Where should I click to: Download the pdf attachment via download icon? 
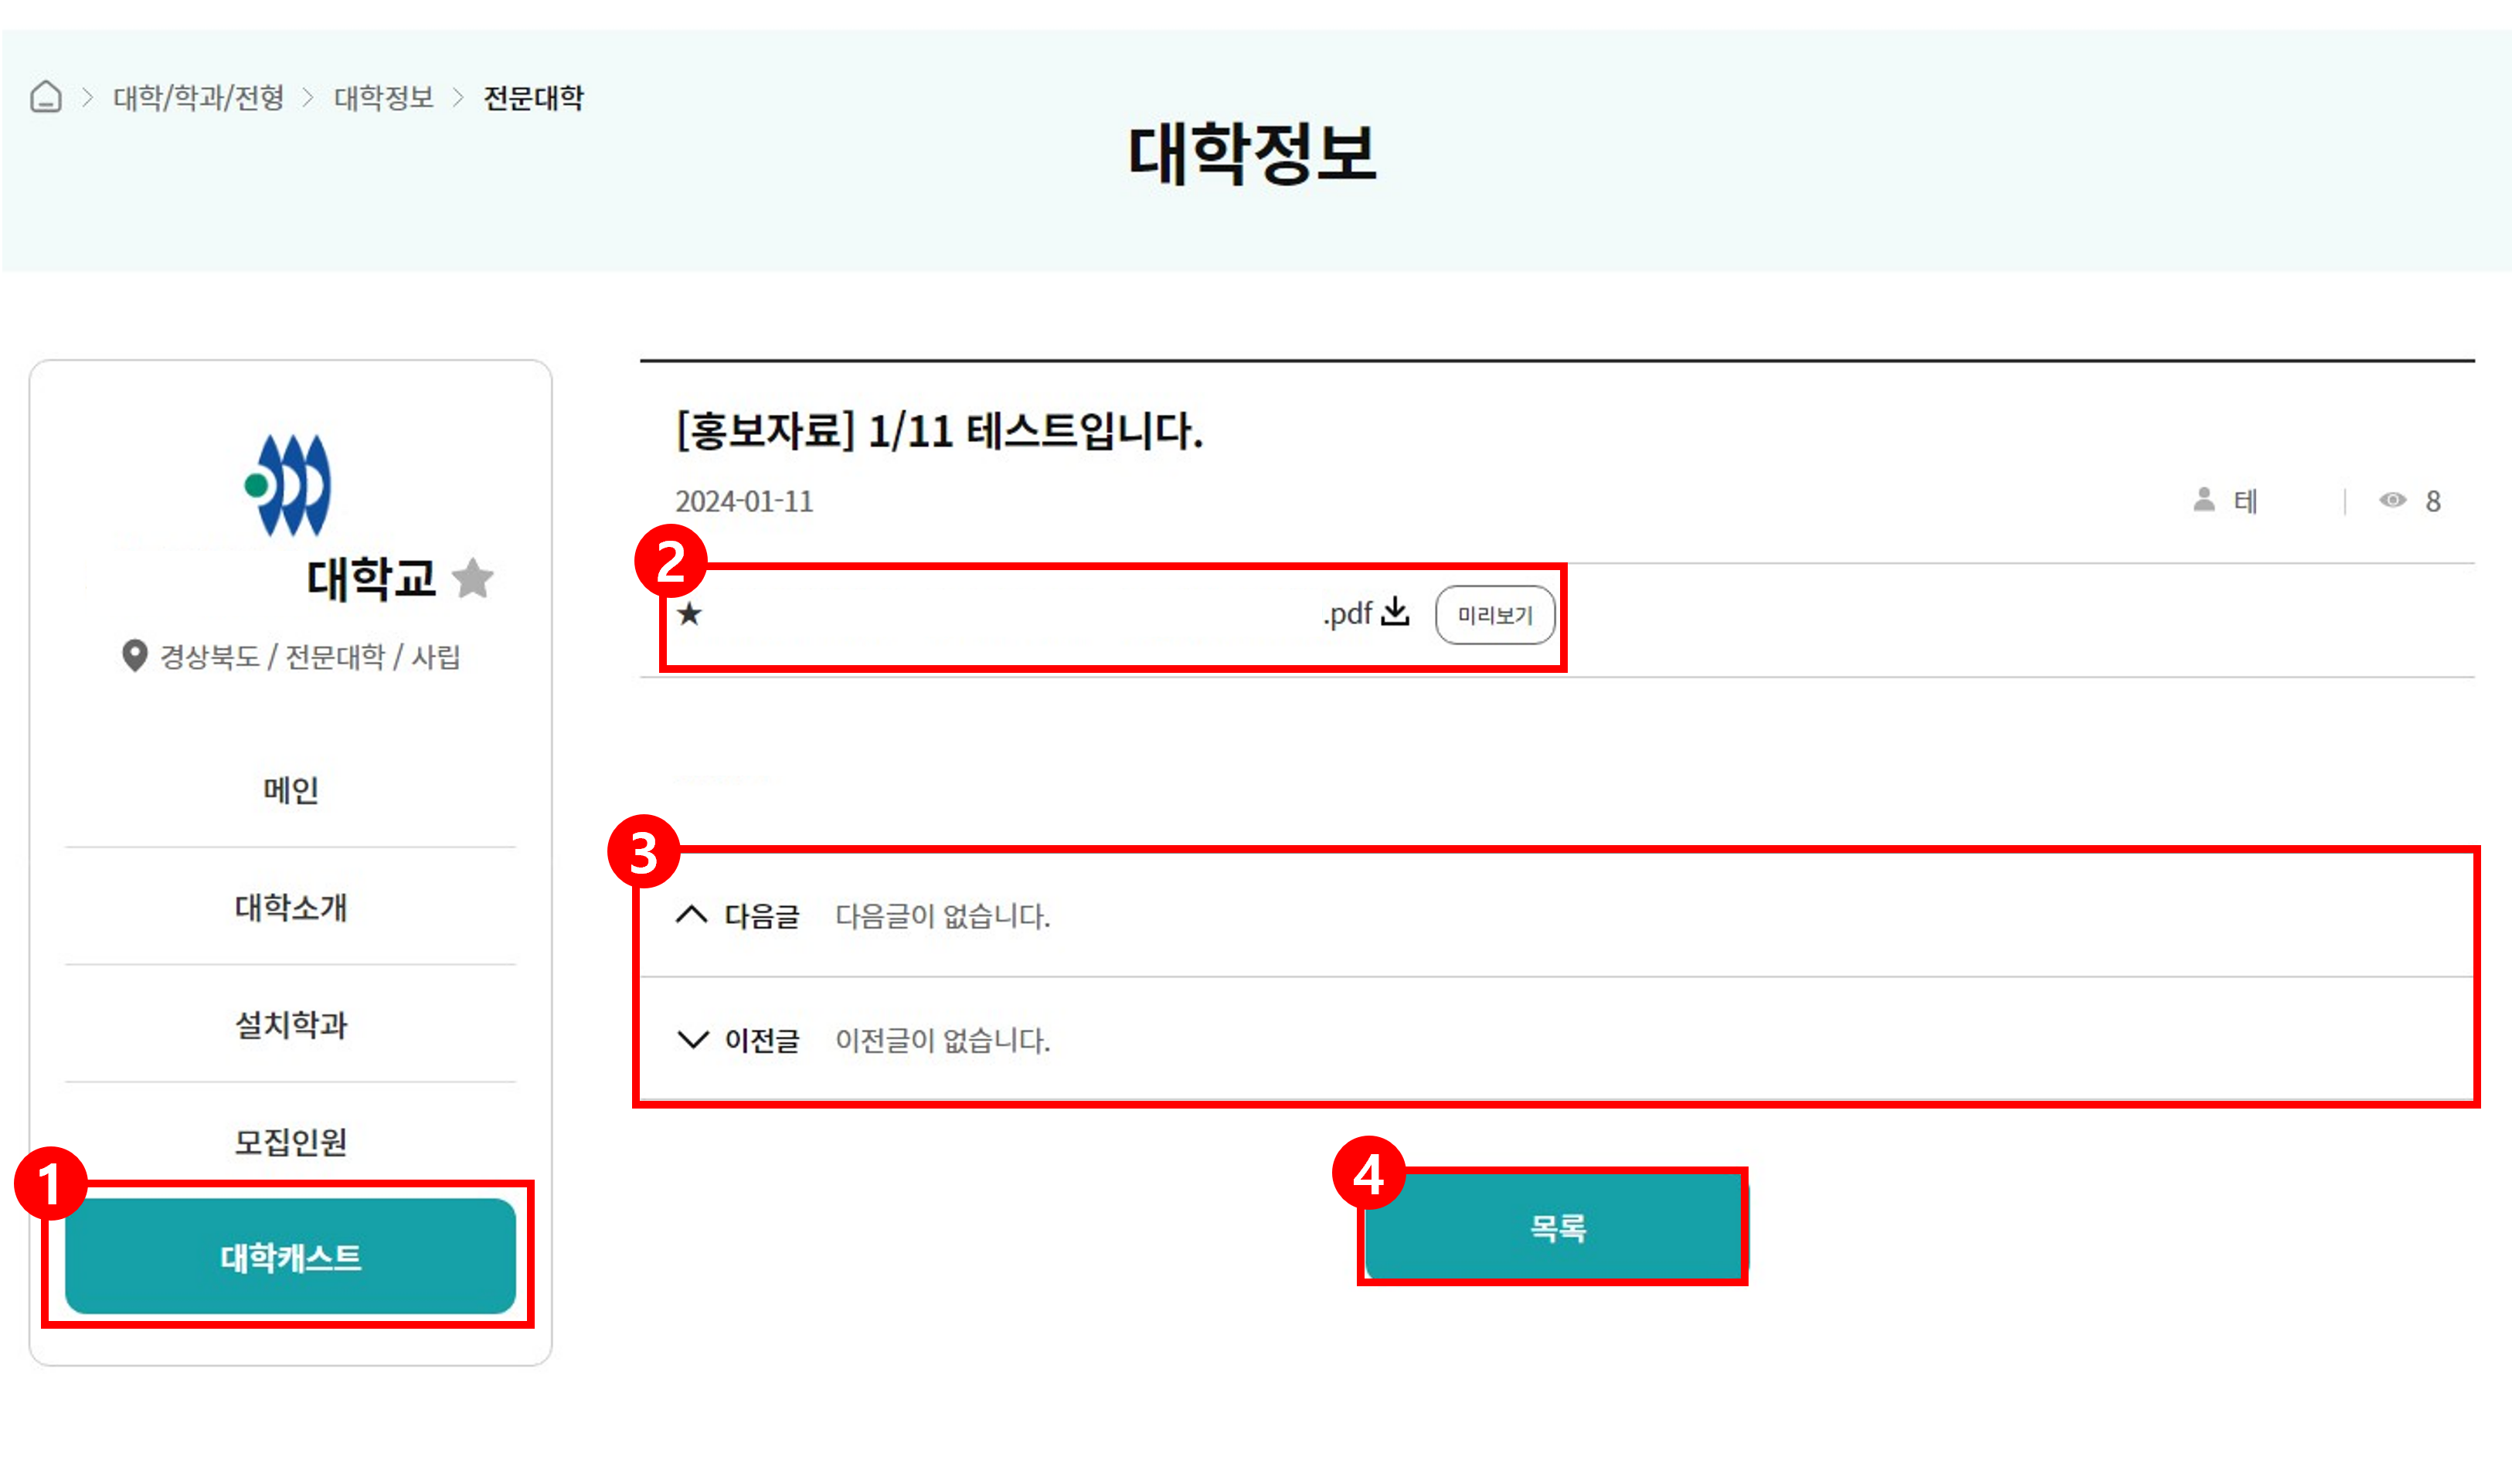1395,612
